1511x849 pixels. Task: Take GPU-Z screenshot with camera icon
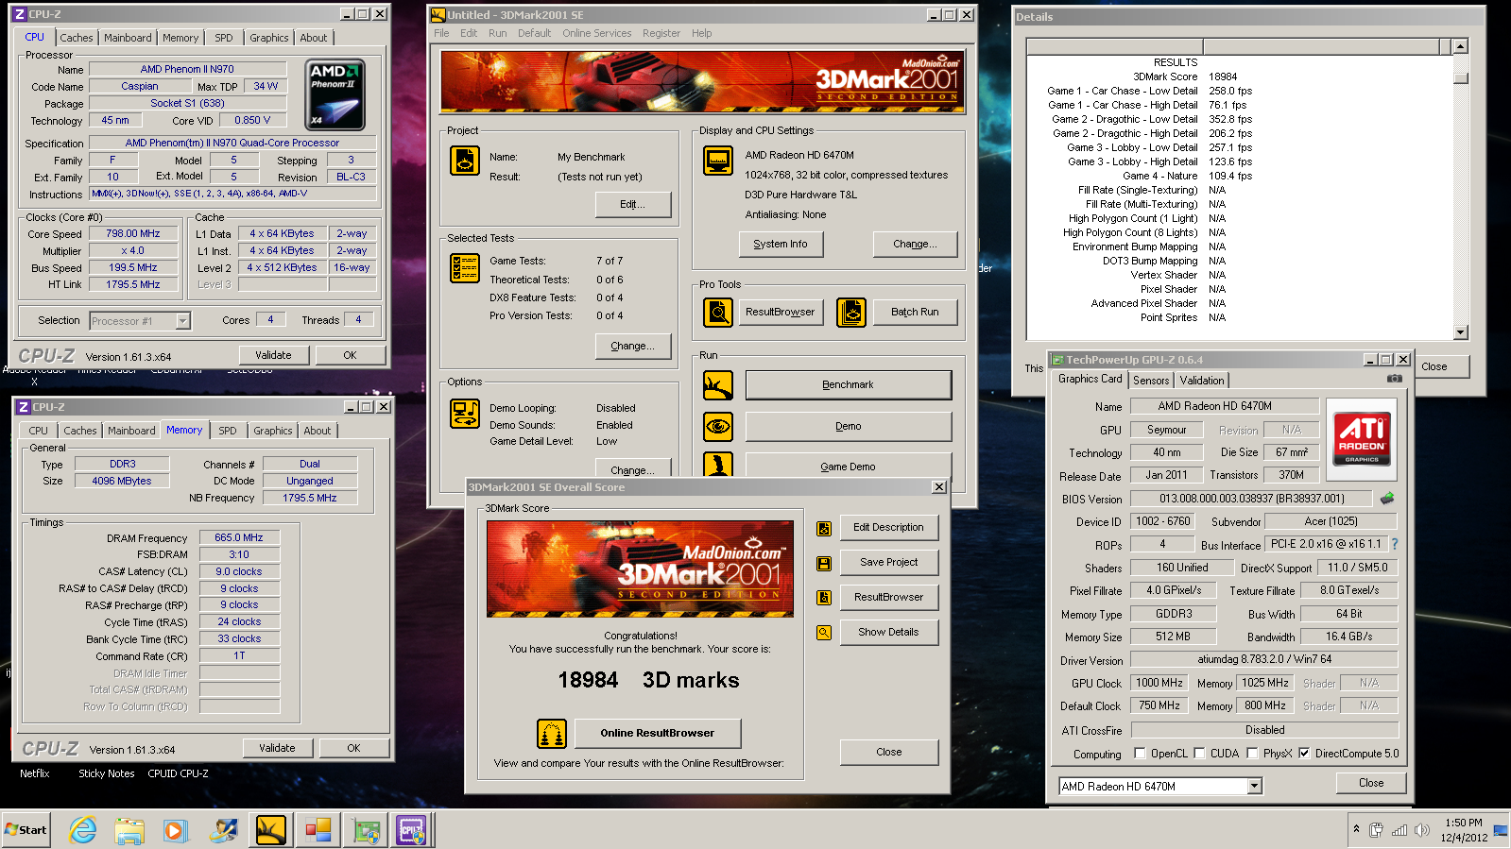[1394, 379]
